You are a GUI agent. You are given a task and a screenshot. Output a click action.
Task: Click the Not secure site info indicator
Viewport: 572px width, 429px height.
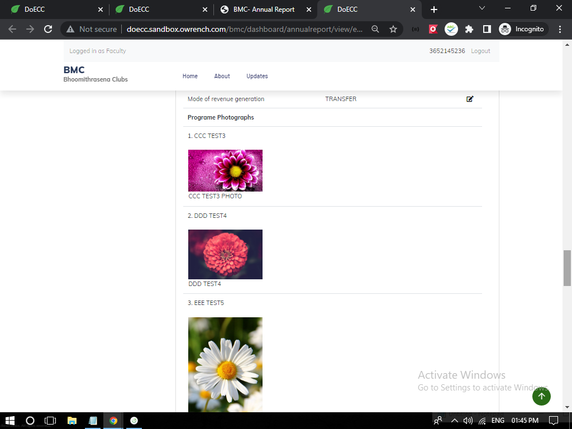[x=92, y=29]
